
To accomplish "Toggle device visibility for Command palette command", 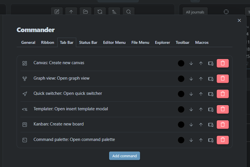I will [x=211, y=140].
